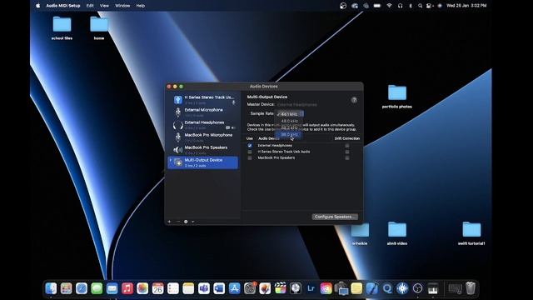Click the Bluetooth menu bar icon
This screenshot has height=300, width=533.
coord(411,6)
